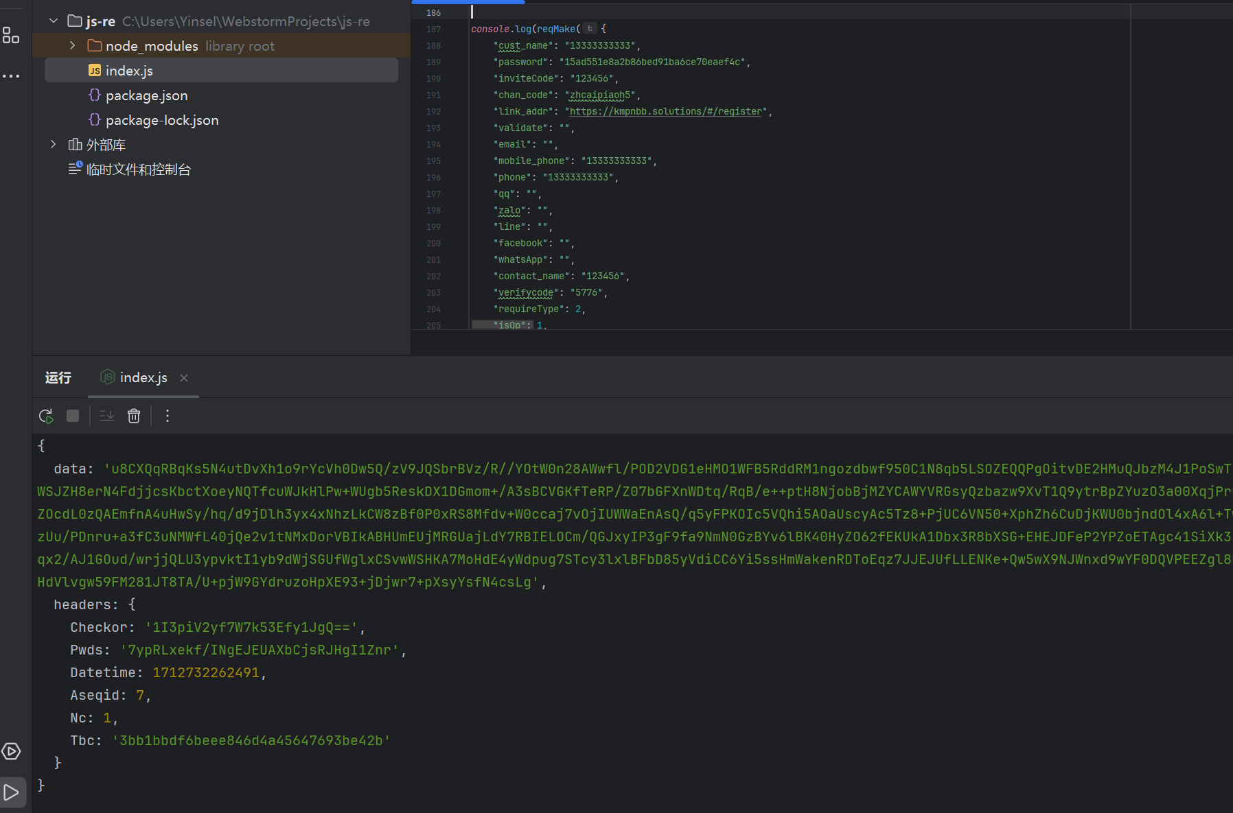Select the node_modules folder row
This screenshot has height=813, width=1233.
221,46
